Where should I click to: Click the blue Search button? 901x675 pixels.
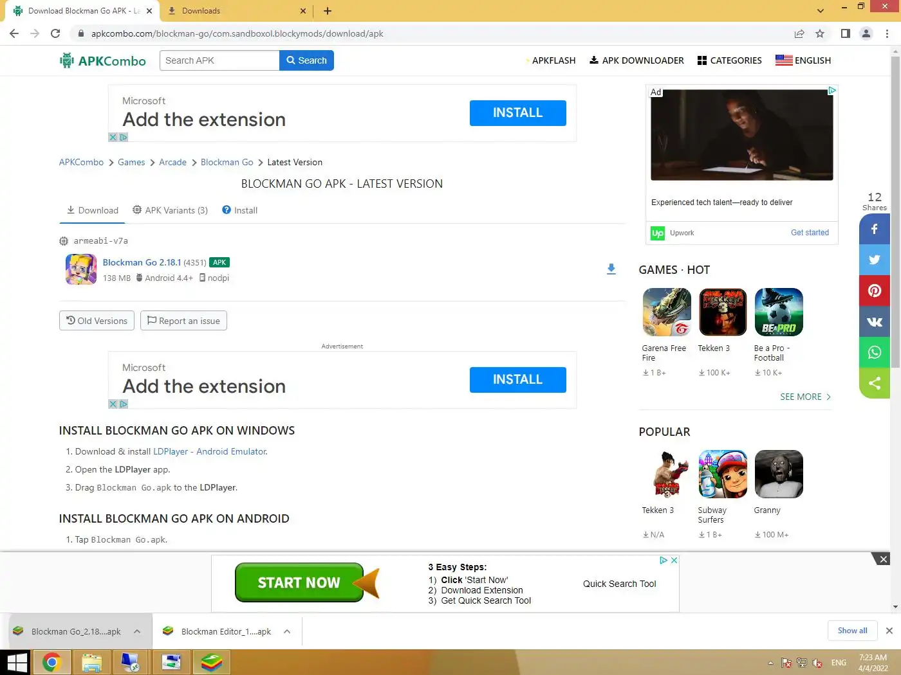(x=306, y=60)
